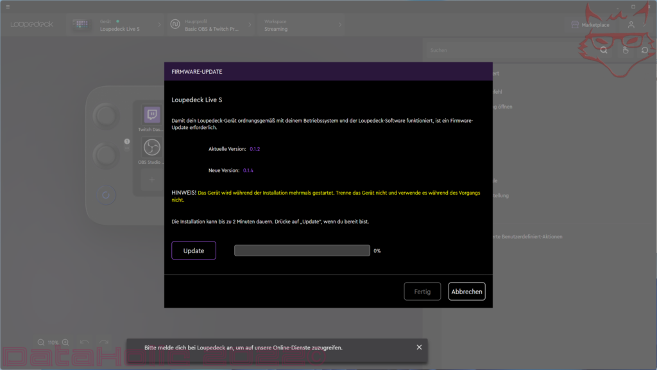Zoom in the device preview
Screen dimensions: 657x370
point(65,342)
